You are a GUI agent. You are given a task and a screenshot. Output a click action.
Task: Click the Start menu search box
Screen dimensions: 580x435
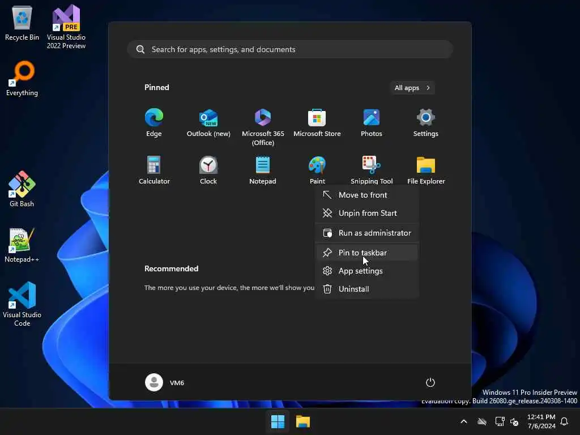290,49
